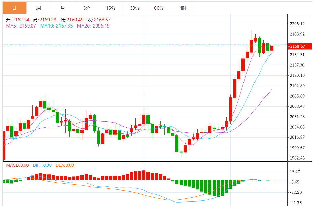Click the latest red candlestick at chart's right end
Image resolution: width=315 pixels, height=206 pixels.
pyautogui.click(x=272, y=48)
